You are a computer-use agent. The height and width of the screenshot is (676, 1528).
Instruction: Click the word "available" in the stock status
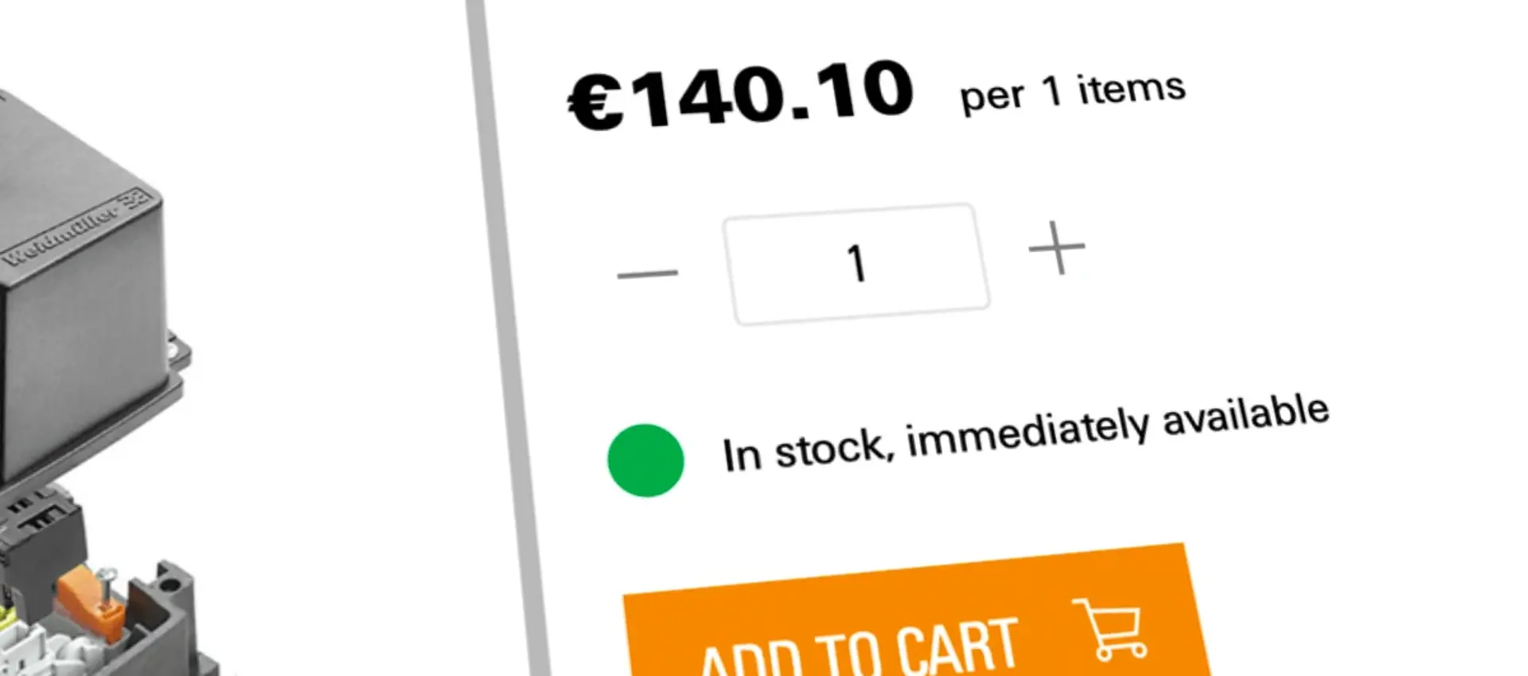click(x=1245, y=415)
